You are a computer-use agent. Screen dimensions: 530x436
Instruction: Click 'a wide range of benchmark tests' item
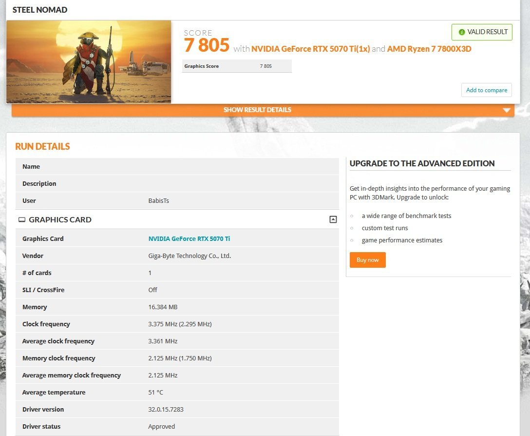coord(406,216)
